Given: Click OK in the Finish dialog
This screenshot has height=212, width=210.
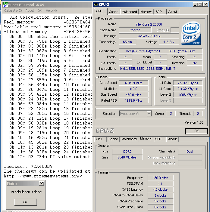Looking at the screenshot, I should click(x=26, y=202).
